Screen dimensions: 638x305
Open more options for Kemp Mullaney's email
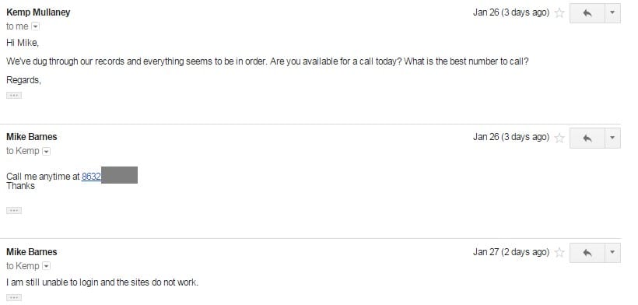pos(613,13)
